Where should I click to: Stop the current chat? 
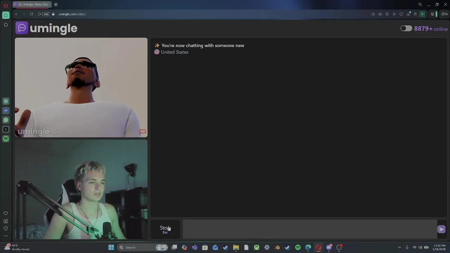click(x=165, y=229)
